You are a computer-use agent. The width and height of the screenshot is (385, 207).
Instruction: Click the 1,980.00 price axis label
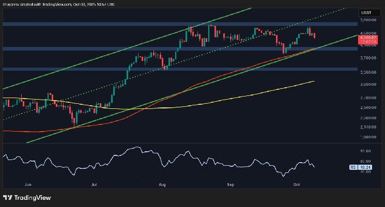(368, 137)
